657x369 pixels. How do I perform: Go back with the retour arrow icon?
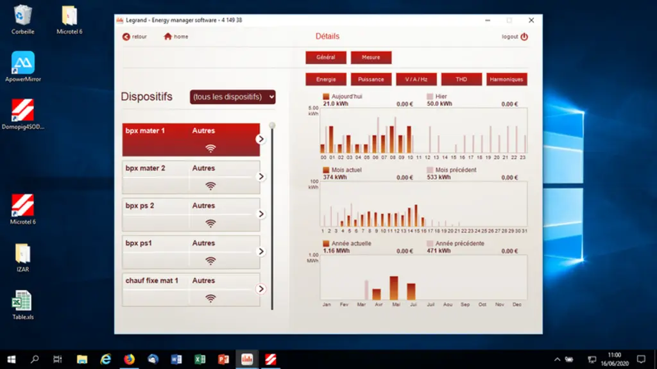click(126, 37)
